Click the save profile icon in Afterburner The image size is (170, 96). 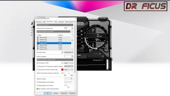tap(103, 56)
